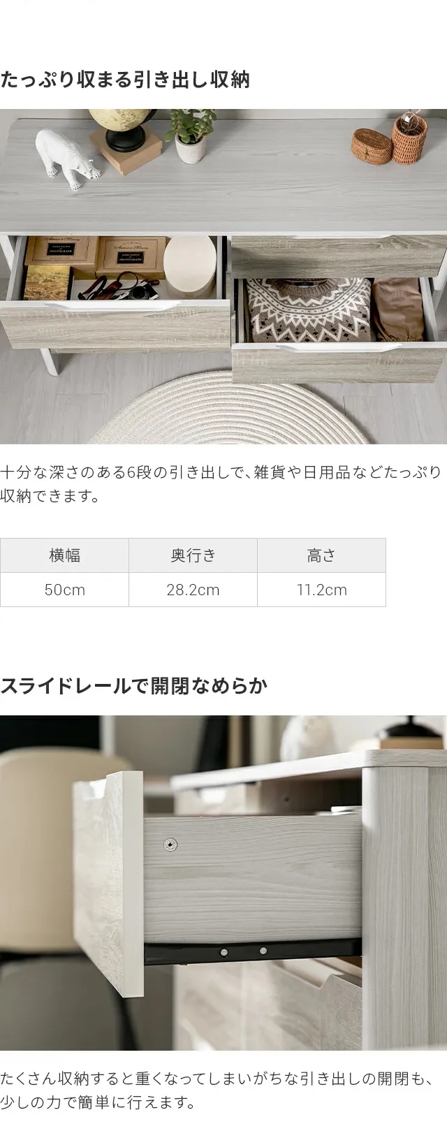Screen dimensions: 447x1145
Task: Click the slide rail close-up photo
Action: pyautogui.click(x=223, y=882)
